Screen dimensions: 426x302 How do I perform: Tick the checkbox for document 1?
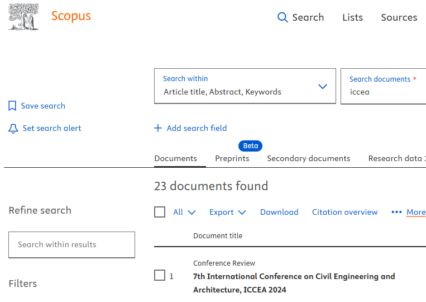(x=160, y=275)
